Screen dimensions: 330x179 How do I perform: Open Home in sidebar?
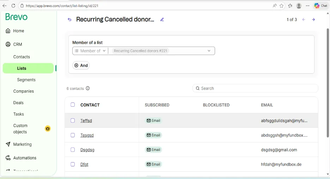click(x=19, y=31)
